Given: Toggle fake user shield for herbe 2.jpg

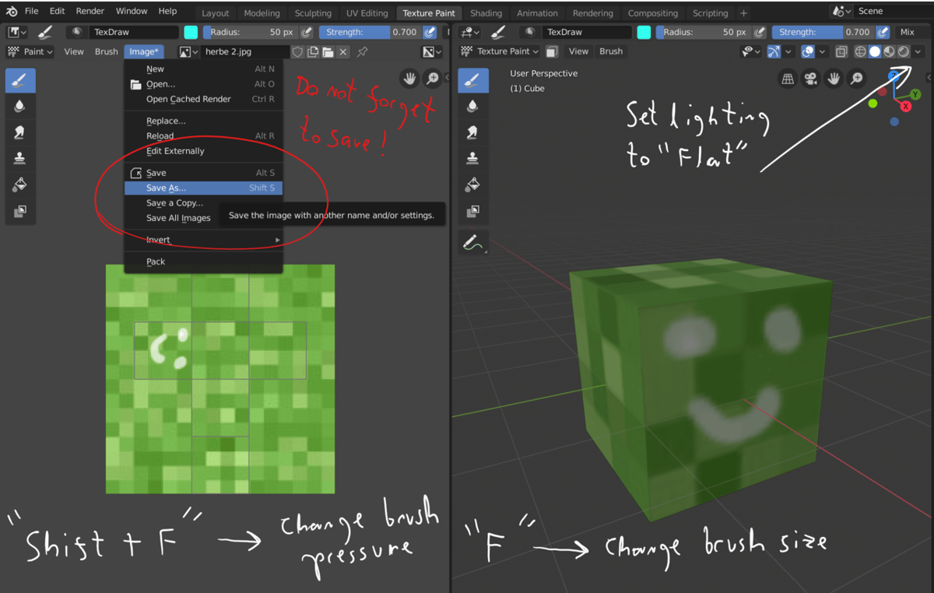Looking at the screenshot, I should pos(297,52).
